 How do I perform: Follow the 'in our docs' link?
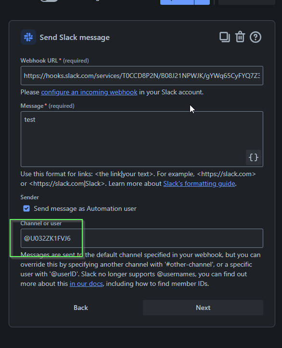click(x=86, y=284)
